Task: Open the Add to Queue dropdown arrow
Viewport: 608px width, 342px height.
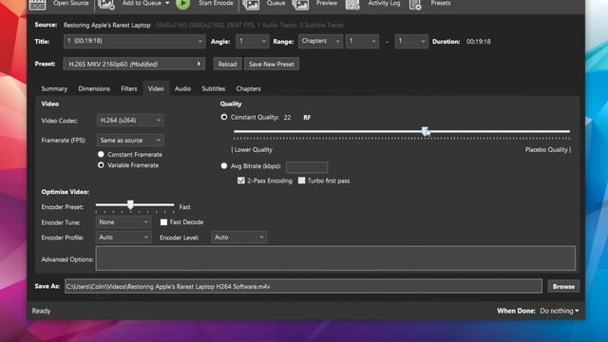Action: 167,3
